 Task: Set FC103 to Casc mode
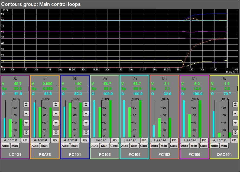(114, 146)
